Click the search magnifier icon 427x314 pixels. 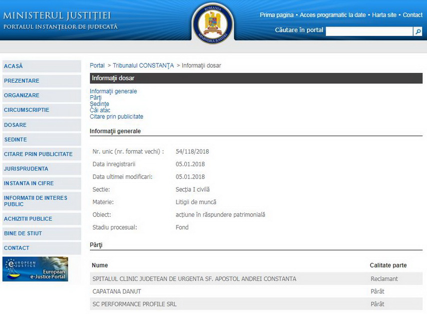tap(418, 31)
